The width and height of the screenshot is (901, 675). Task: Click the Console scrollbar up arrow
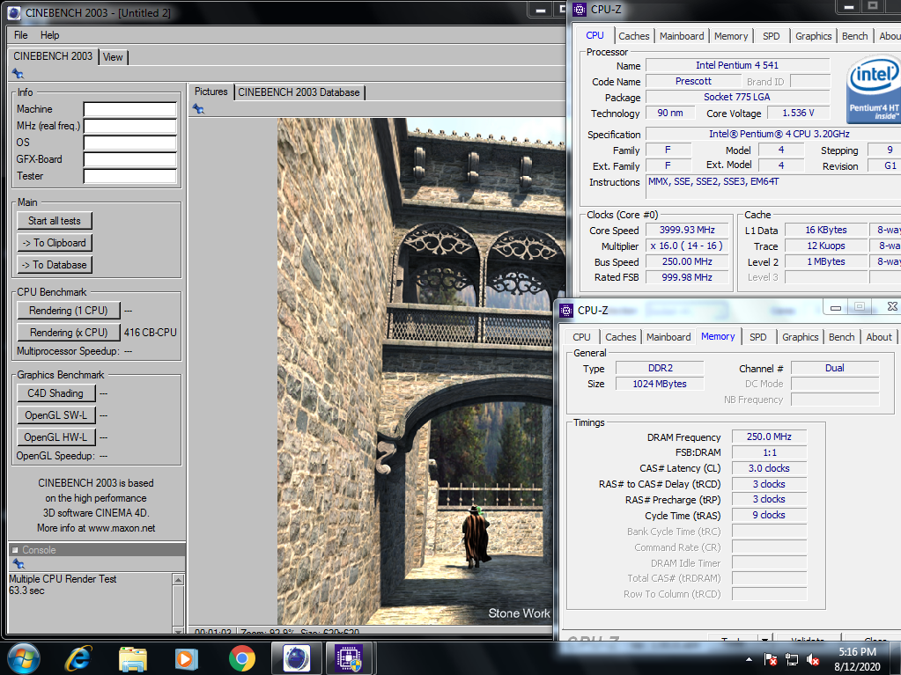(178, 580)
